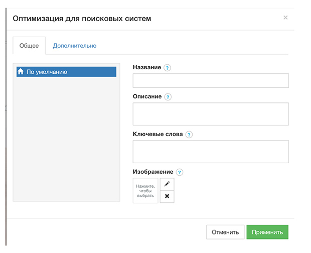
Task: Click the pencil edit image icon
Action: (167, 184)
